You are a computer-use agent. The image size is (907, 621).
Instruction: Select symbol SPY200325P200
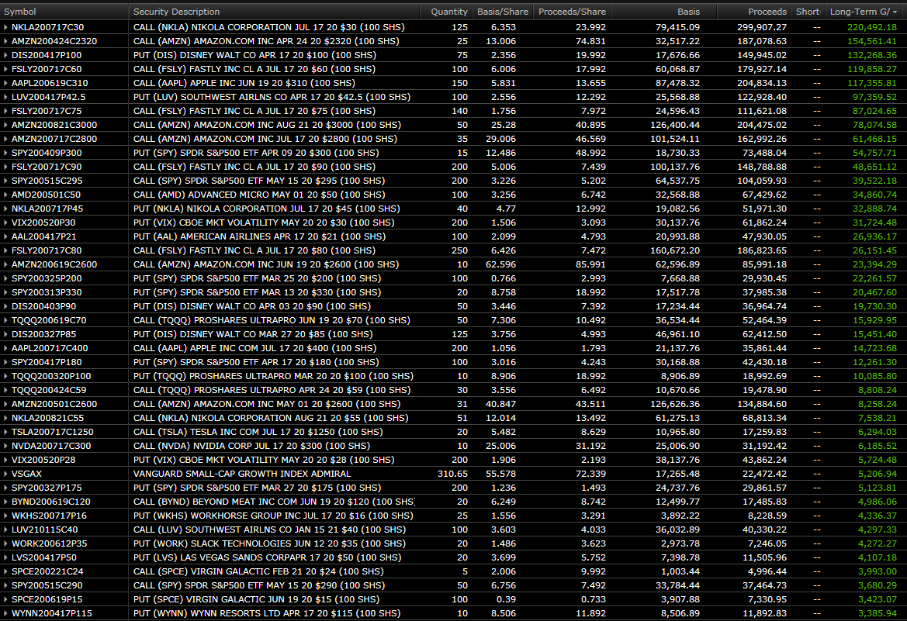(x=47, y=278)
